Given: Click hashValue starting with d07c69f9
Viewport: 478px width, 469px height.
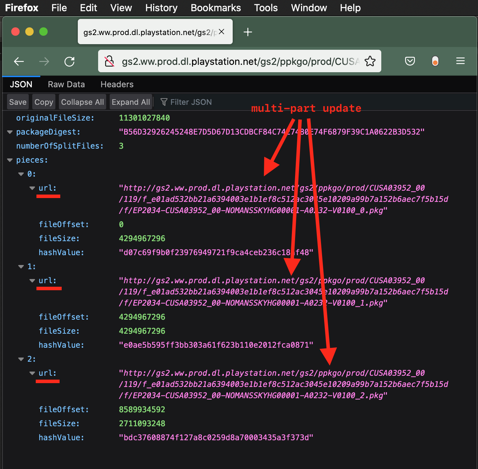Looking at the screenshot, I should 216,253.
